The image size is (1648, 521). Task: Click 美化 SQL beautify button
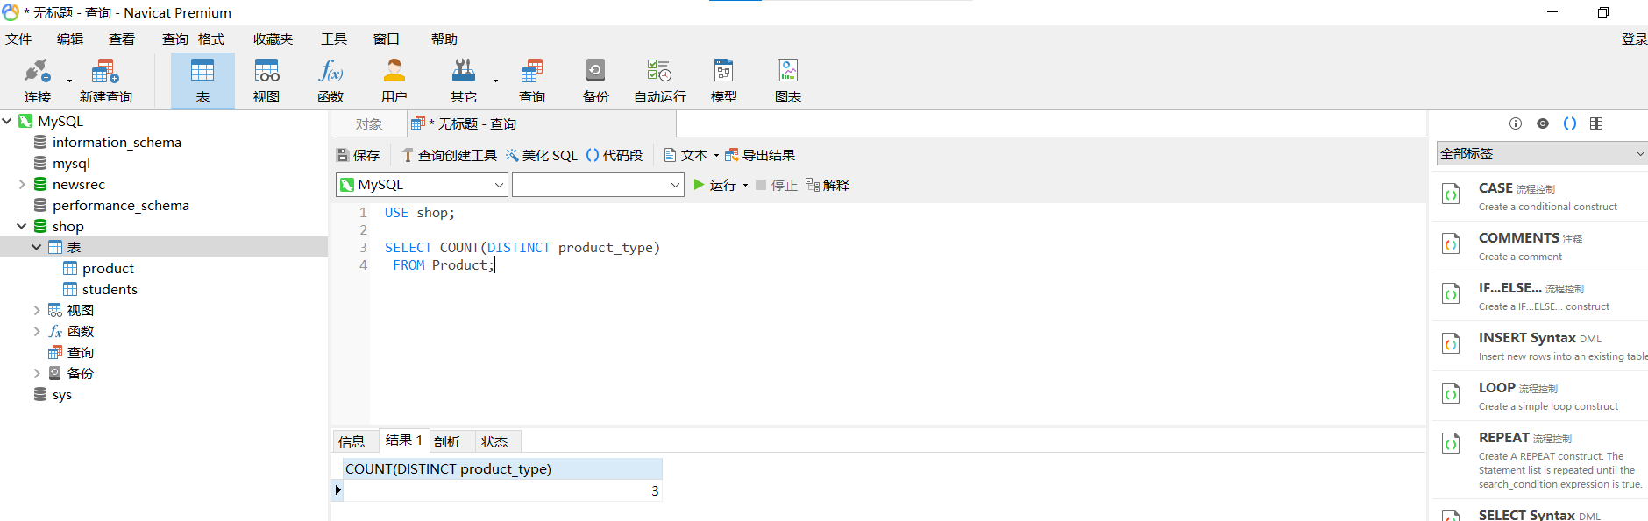(x=541, y=155)
